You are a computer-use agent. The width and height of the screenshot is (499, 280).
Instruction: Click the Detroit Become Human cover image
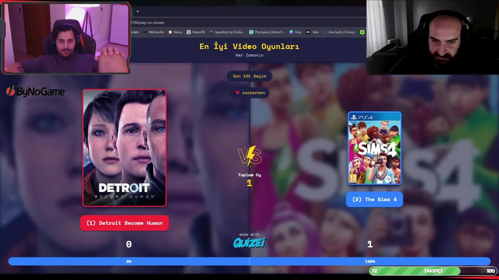click(x=124, y=148)
